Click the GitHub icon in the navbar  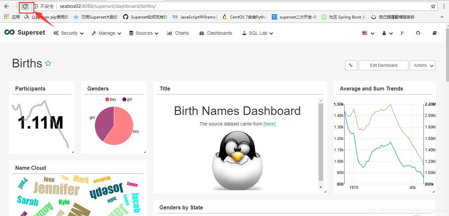click(418, 33)
